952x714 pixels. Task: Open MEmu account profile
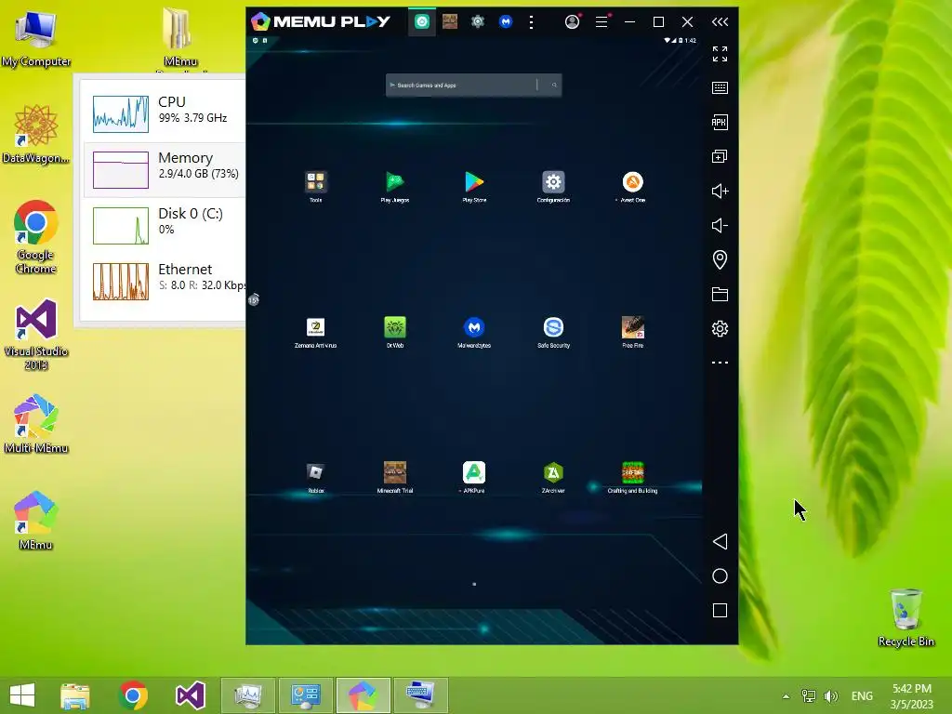coord(572,22)
